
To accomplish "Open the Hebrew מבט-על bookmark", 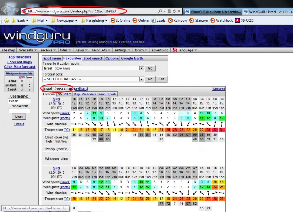I will pyautogui.click(x=244, y=21).
